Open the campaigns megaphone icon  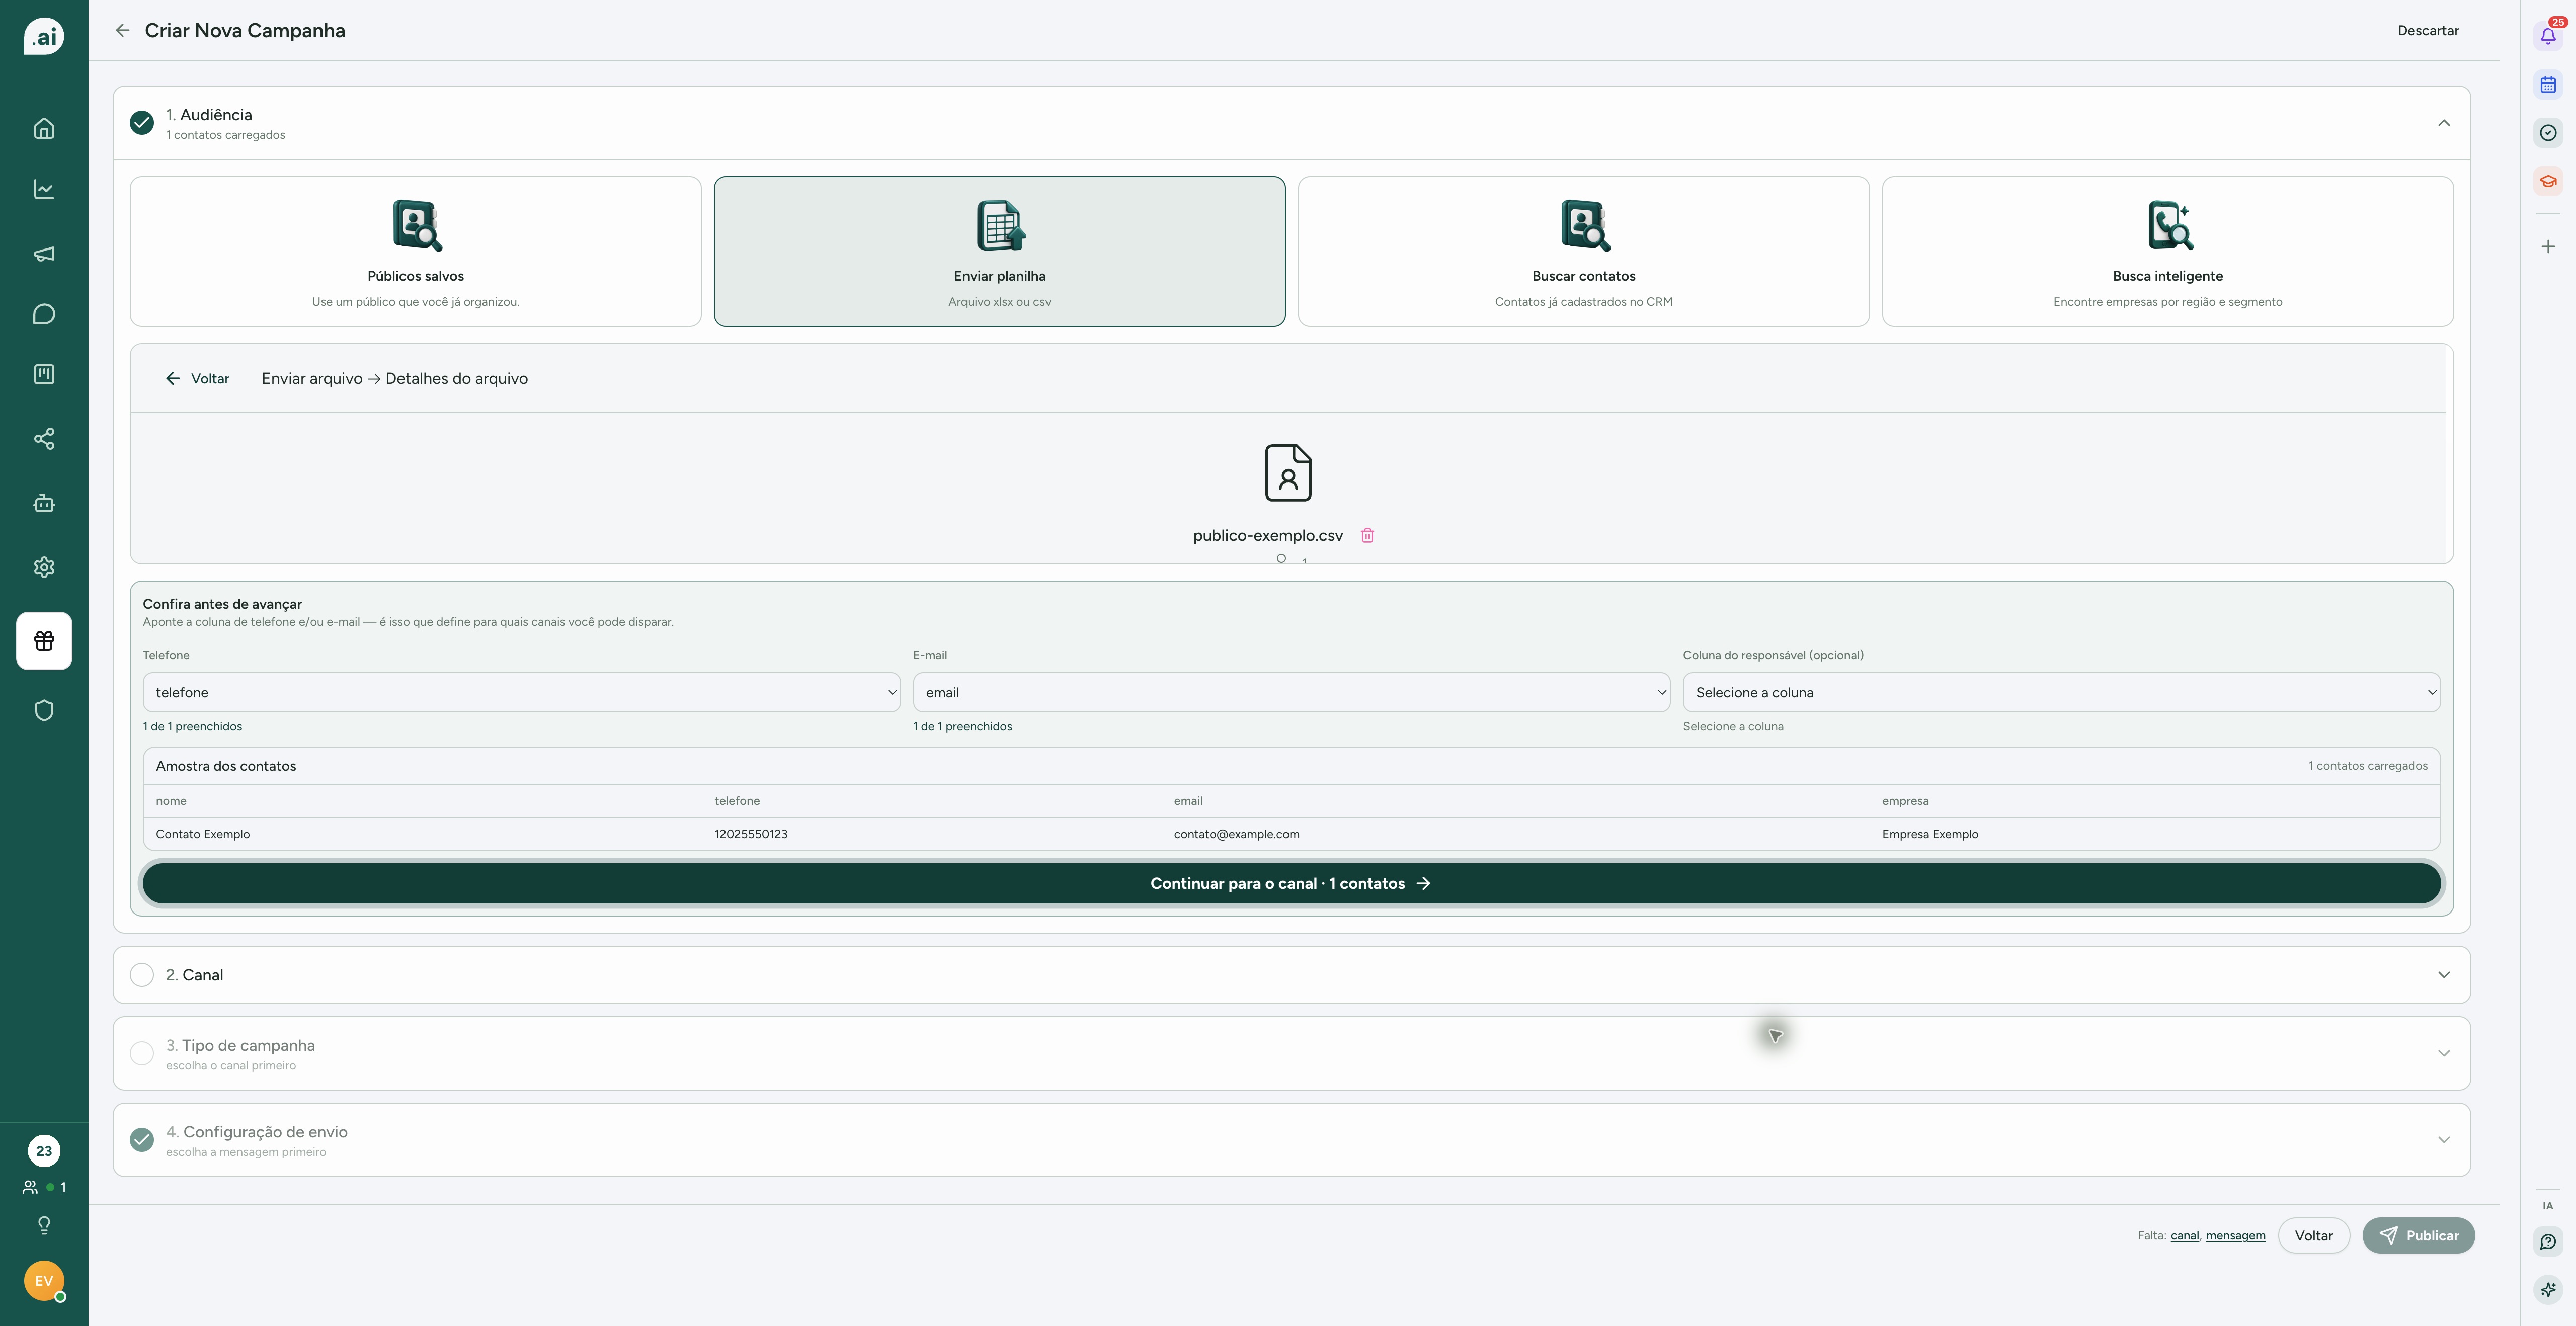tap(44, 253)
